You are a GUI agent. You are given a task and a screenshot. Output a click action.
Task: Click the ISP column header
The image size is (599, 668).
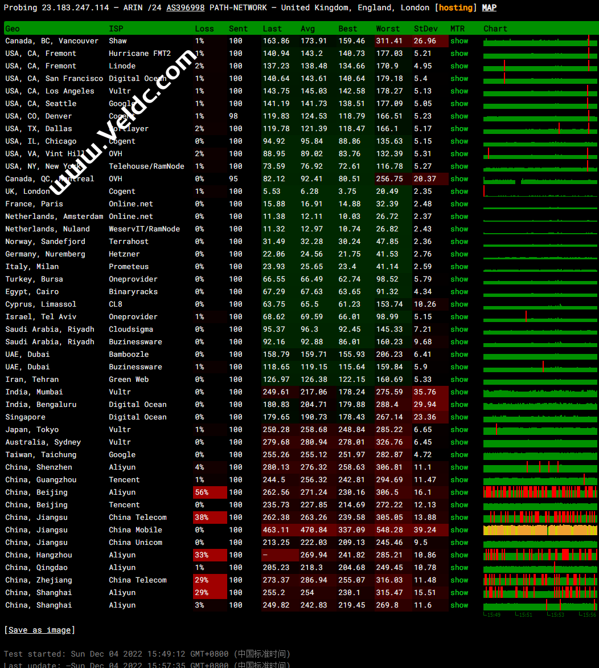pos(116,28)
